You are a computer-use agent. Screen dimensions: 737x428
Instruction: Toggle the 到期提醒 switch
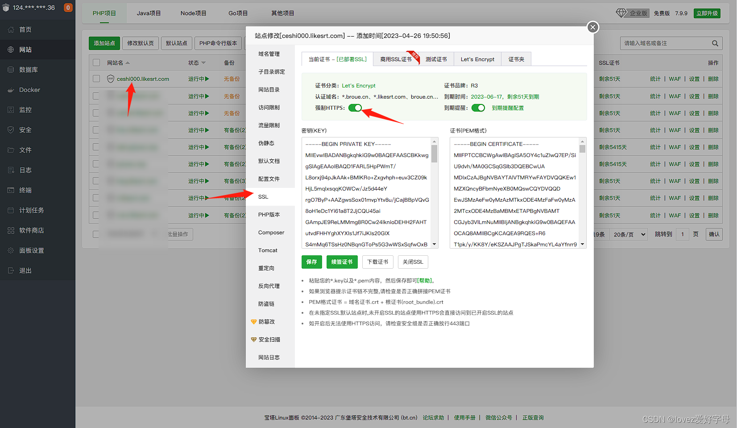[478, 108]
